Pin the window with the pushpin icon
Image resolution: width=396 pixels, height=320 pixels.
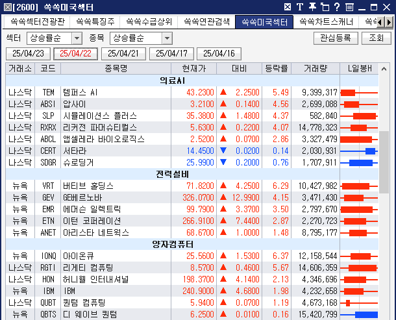point(312,7)
